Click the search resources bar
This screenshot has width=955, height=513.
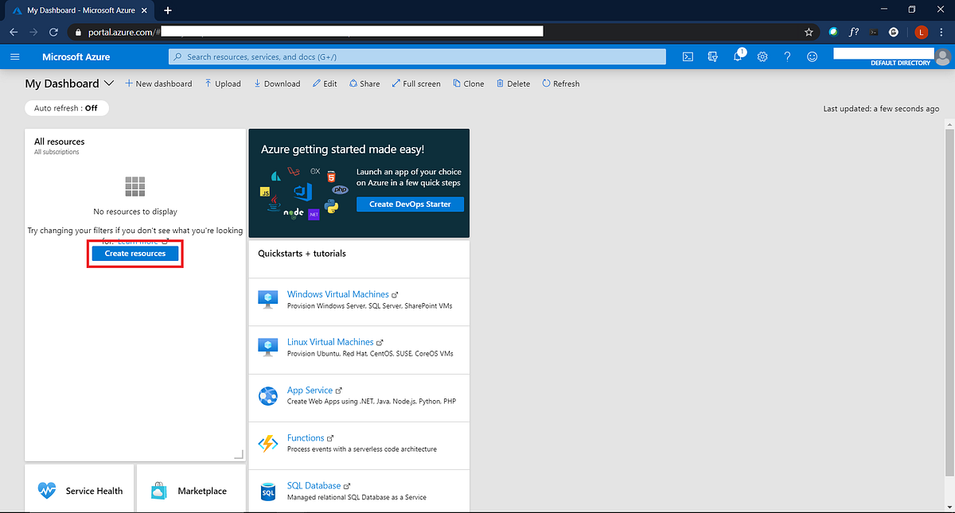417,56
